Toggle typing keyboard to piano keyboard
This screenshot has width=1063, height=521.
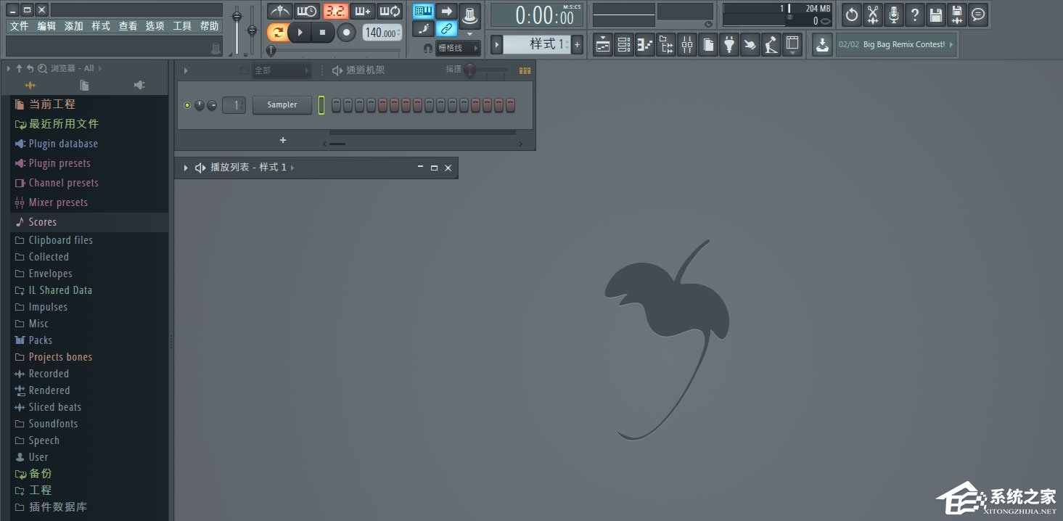[x=423, y=11]
